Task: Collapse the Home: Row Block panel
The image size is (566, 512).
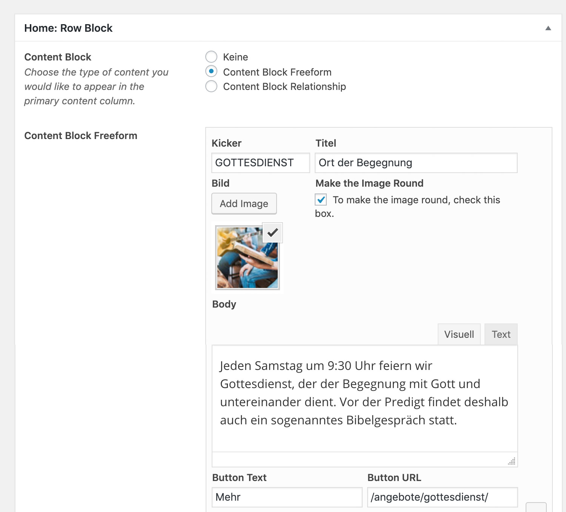Action: click(x=548, y=28)
